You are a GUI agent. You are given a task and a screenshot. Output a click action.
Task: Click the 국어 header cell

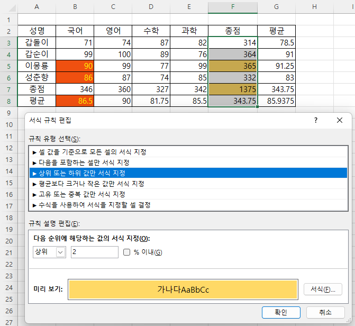[75, 31]
